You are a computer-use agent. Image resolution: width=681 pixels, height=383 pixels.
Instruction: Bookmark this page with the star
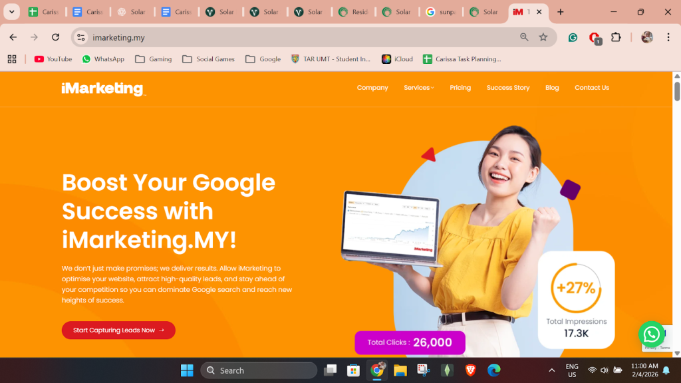point(543,37)
